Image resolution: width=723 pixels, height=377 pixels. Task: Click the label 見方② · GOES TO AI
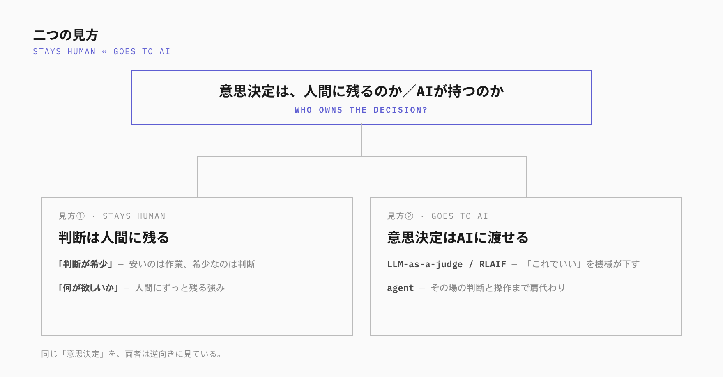[437, 216]
